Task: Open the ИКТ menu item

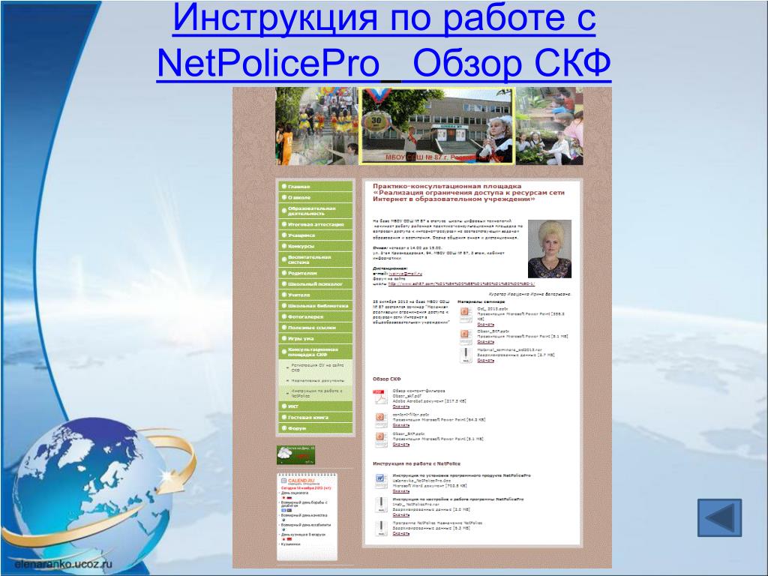Action: pos(316,406)
